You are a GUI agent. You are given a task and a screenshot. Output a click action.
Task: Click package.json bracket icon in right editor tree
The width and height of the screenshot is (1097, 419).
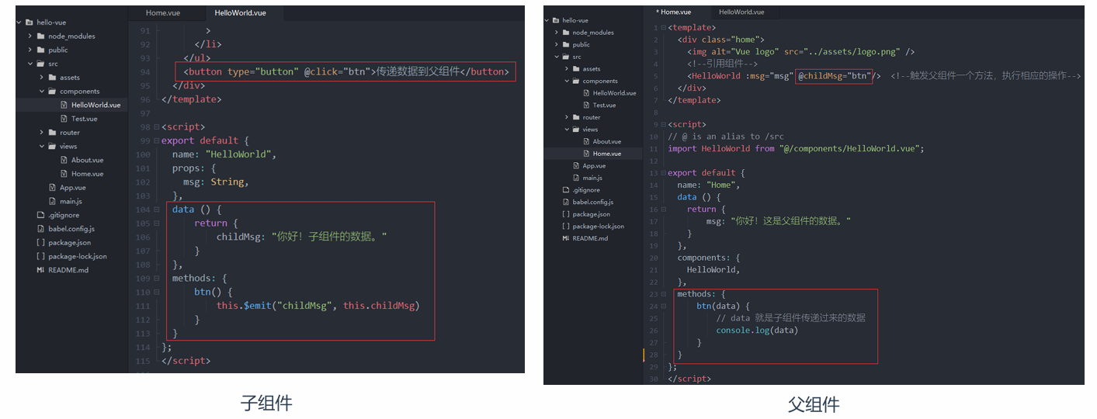566,214
